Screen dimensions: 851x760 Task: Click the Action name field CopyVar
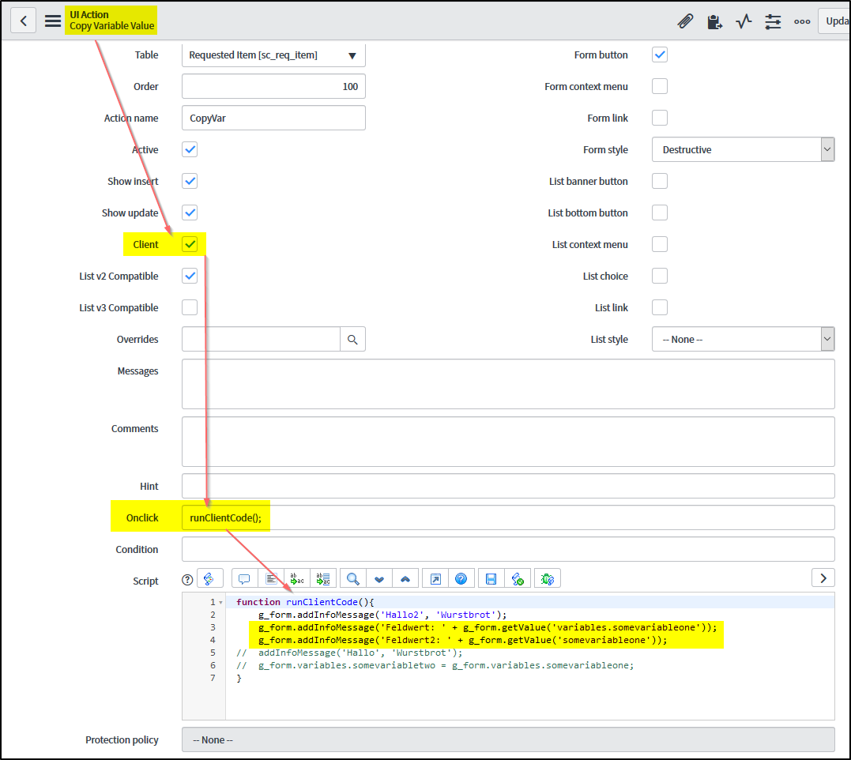[x=273, y=118]
